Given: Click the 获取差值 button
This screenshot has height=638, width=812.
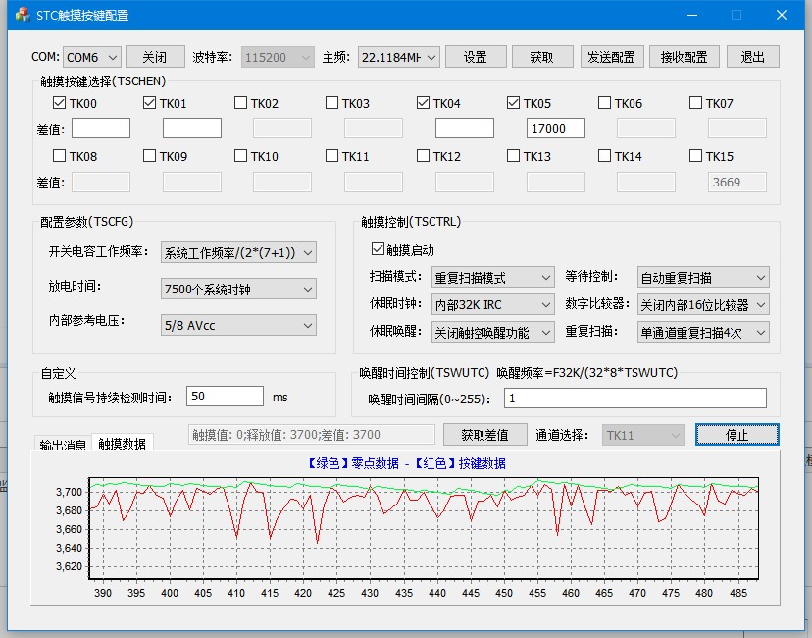Looking at the screenshot, I should click(484, 435).
